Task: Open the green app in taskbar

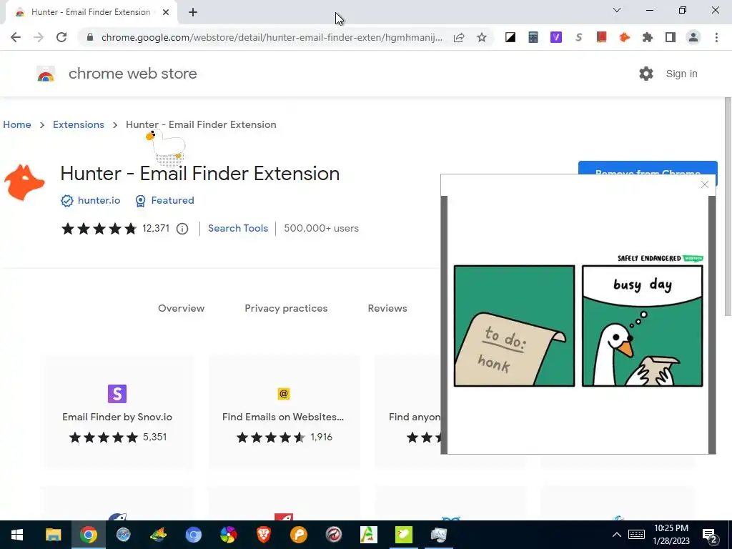Action: click(x=403, y=535)
